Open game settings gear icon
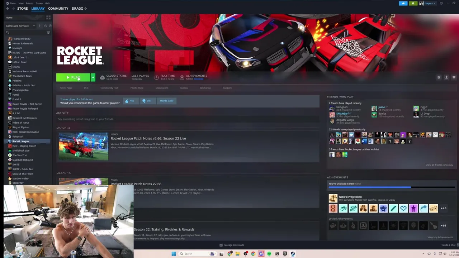459x258 pixels. coord(439,77)
